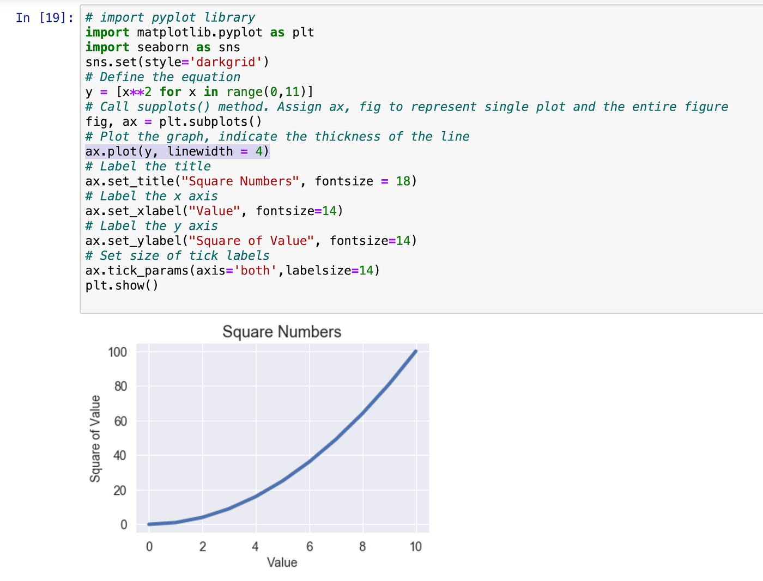Click the 'Square Numbers' chart title

pos(281,331)
